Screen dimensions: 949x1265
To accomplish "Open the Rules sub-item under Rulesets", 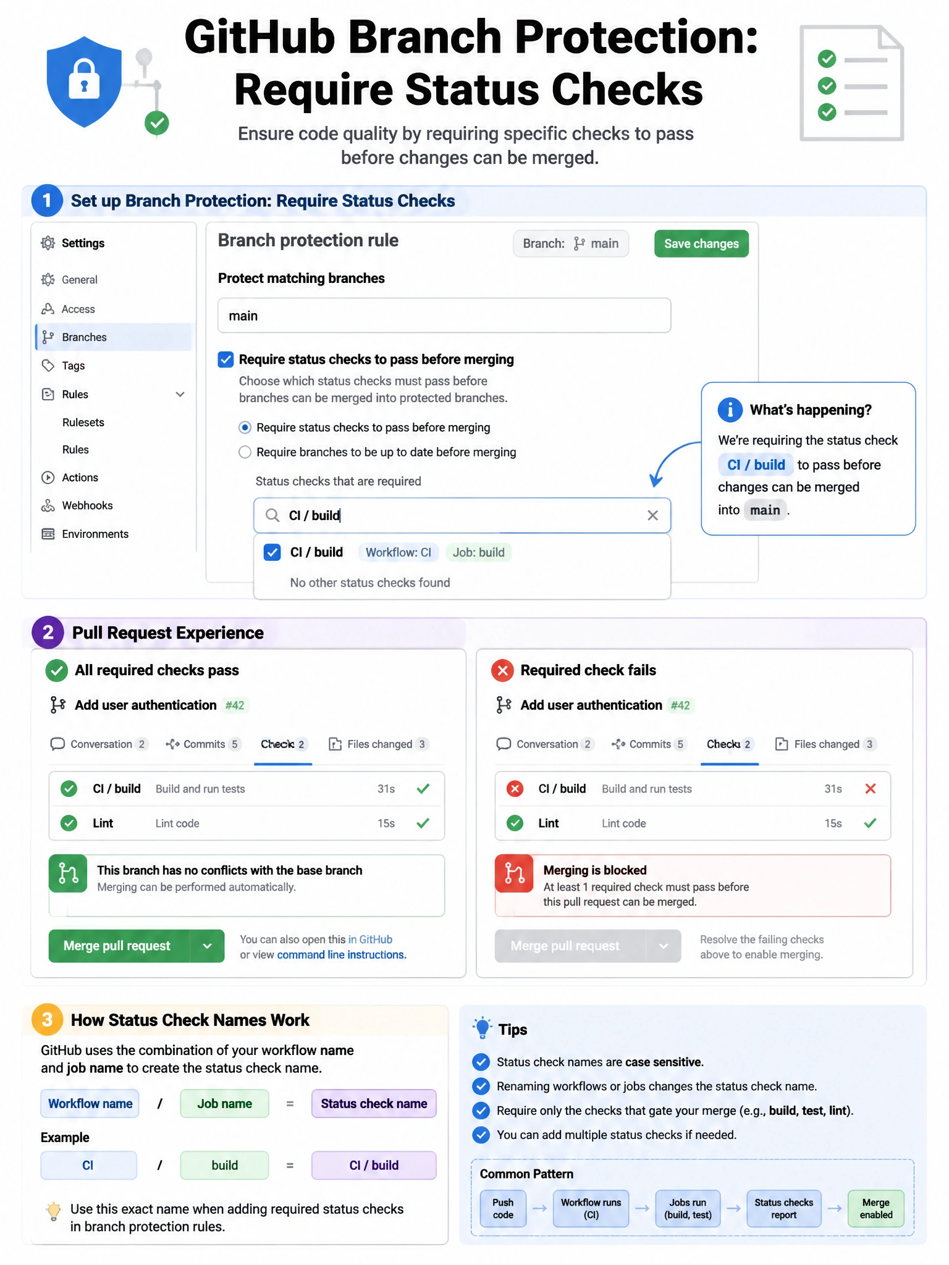I will [75, 450].
